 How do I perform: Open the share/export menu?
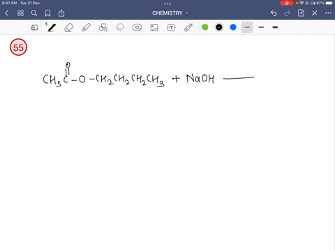click(61, 13)
